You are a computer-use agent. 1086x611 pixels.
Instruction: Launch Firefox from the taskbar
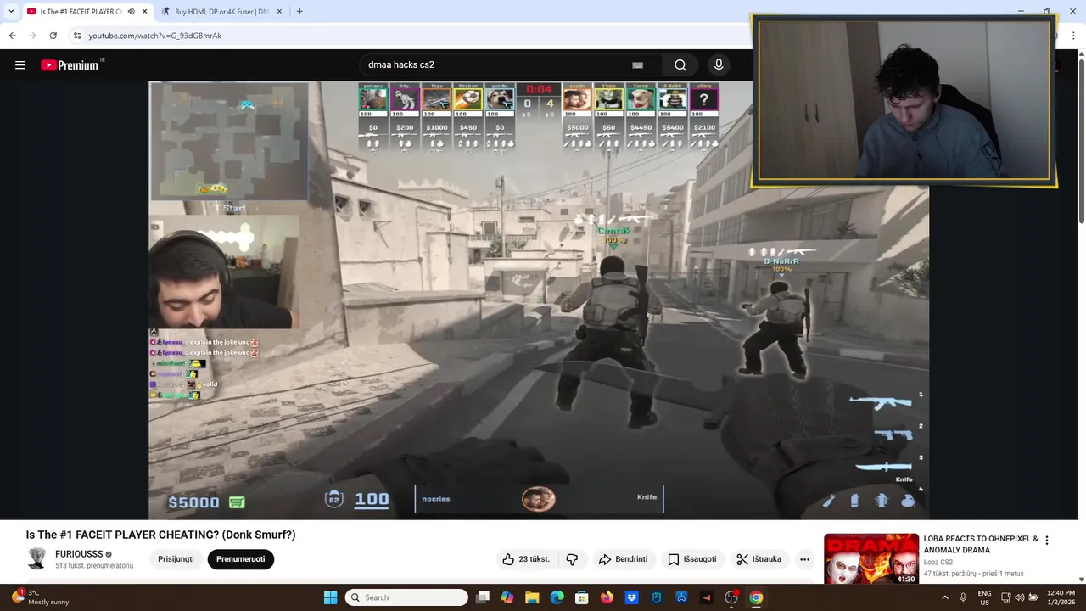[x=607, y=597]
